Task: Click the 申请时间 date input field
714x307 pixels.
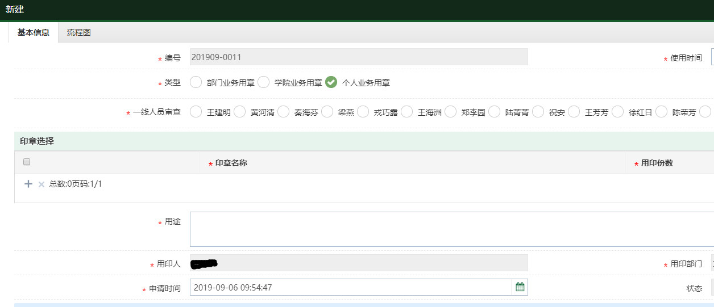Action: [x=350, y=287]
